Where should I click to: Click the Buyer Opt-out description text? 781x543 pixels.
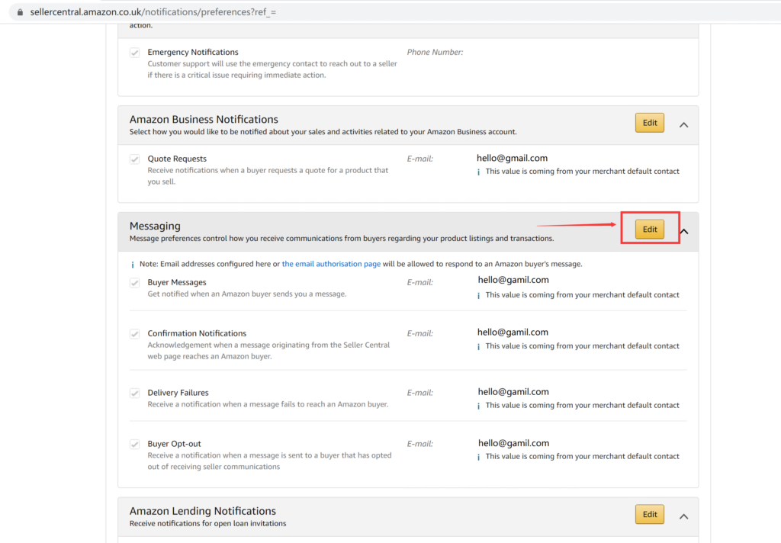tap(269, 461)
